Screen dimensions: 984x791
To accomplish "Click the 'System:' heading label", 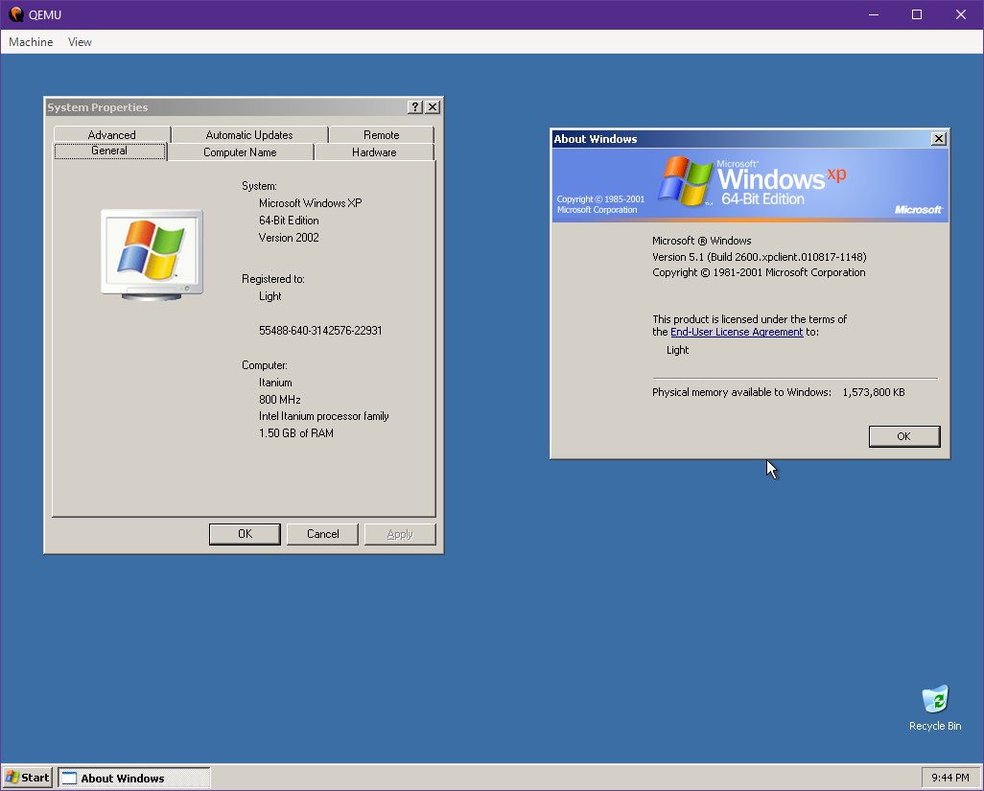I will (259, 186).
